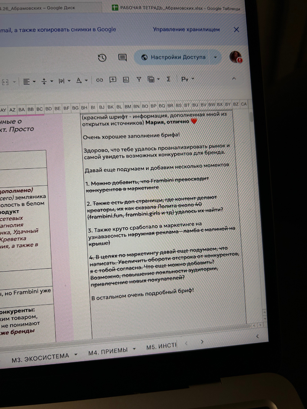Click the horizontal scrollbar arrows at bottom
The image size is (307, 409).
click(x=258, y=326)
